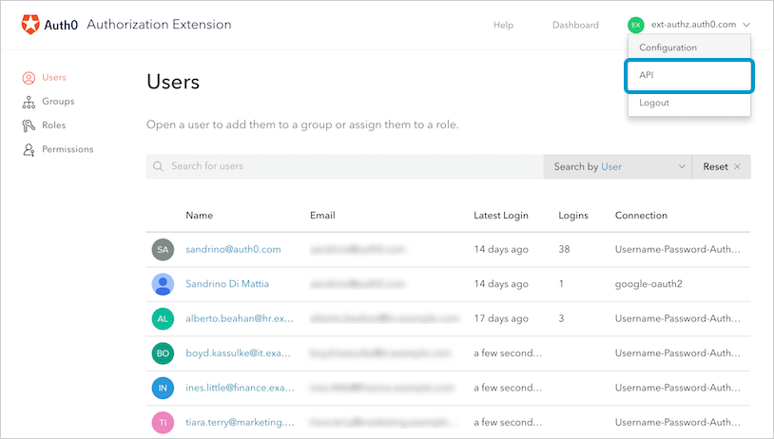
Task: Click the Reset button
Action: click(x=722, y=166)
